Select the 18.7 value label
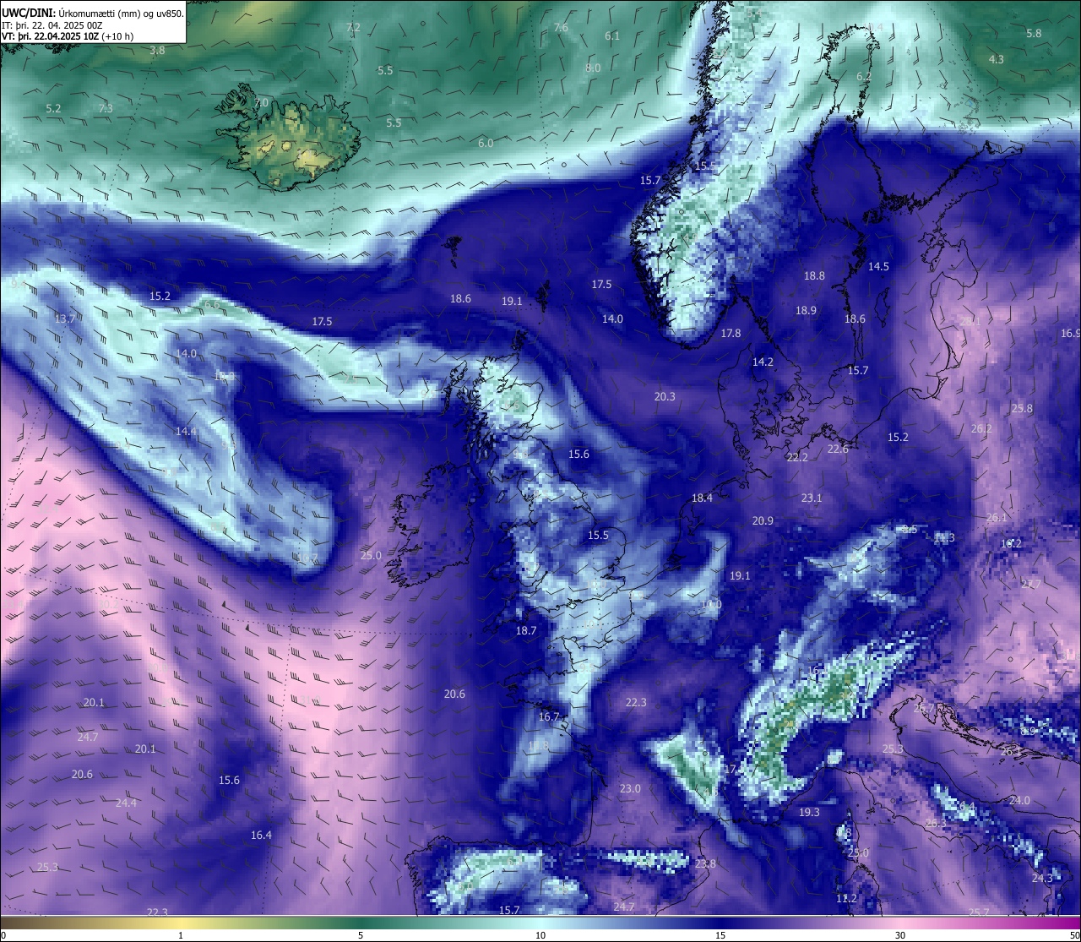The width and height of the screenshot is (1081, 942). (x=526, y=630)
